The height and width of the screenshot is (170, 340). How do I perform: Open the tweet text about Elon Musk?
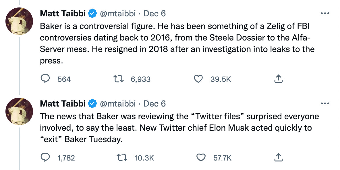[179, 128]
